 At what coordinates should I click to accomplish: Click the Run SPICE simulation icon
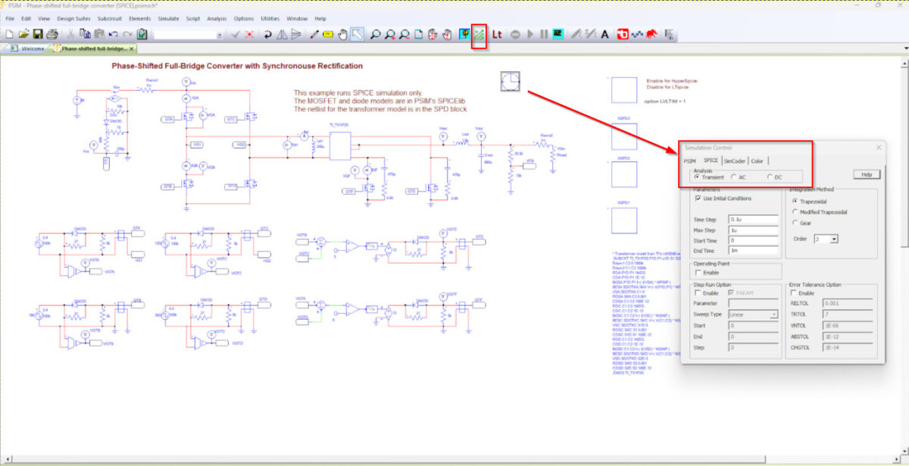(x=479, y=34)
